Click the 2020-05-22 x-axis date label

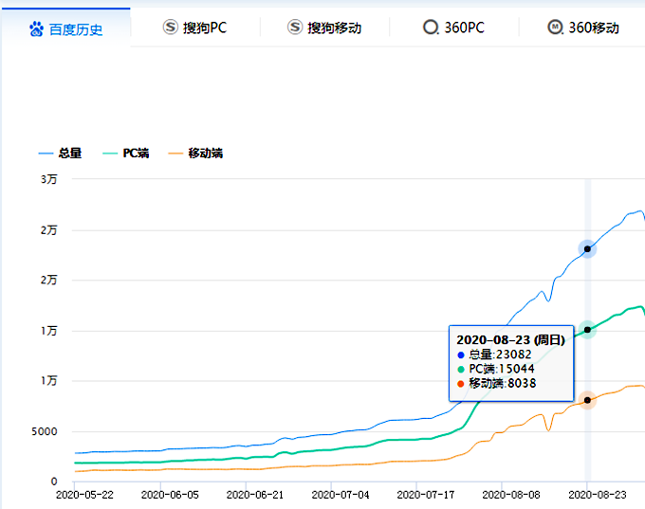click(85, 495)
